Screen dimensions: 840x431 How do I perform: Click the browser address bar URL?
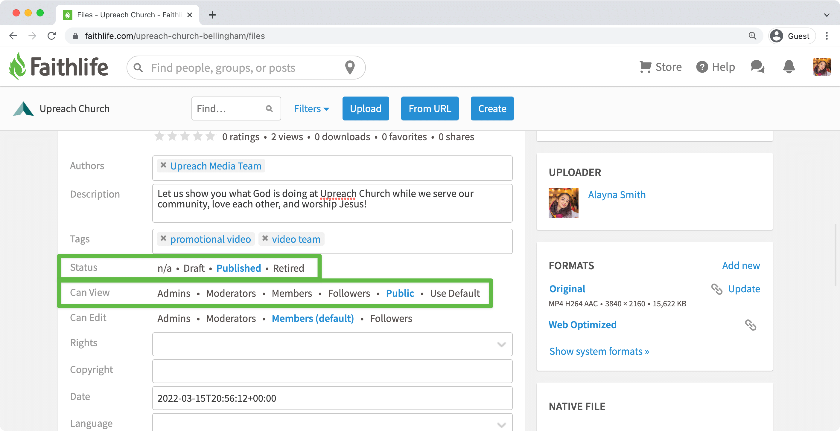click(175, 36)
